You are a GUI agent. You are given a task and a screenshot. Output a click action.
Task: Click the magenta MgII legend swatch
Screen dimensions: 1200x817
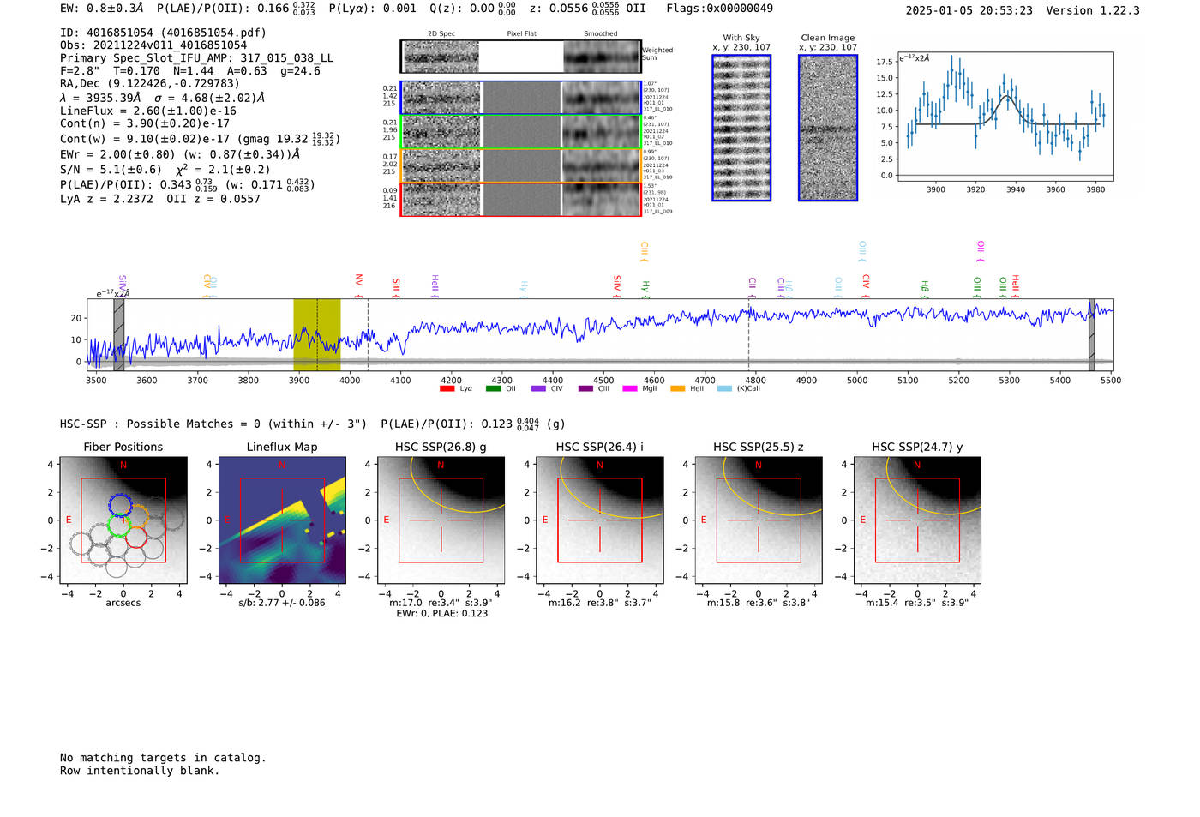pyautogui.click(x=630, y=388)
